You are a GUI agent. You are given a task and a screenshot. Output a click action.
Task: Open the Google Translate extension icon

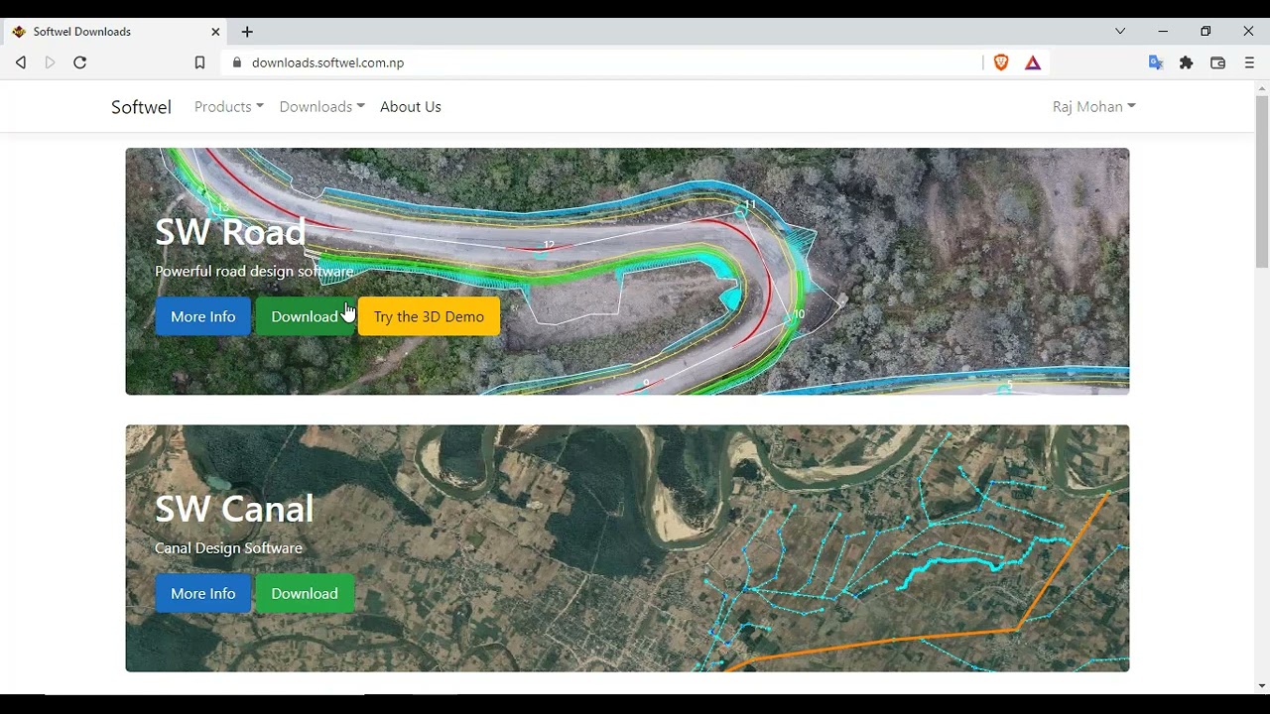click(x=1156, y=62)
